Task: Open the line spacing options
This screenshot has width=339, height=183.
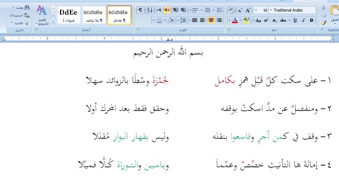Action: point(182,20)
